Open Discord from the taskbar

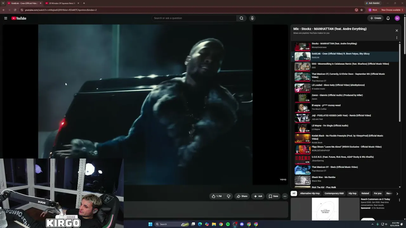242,224
